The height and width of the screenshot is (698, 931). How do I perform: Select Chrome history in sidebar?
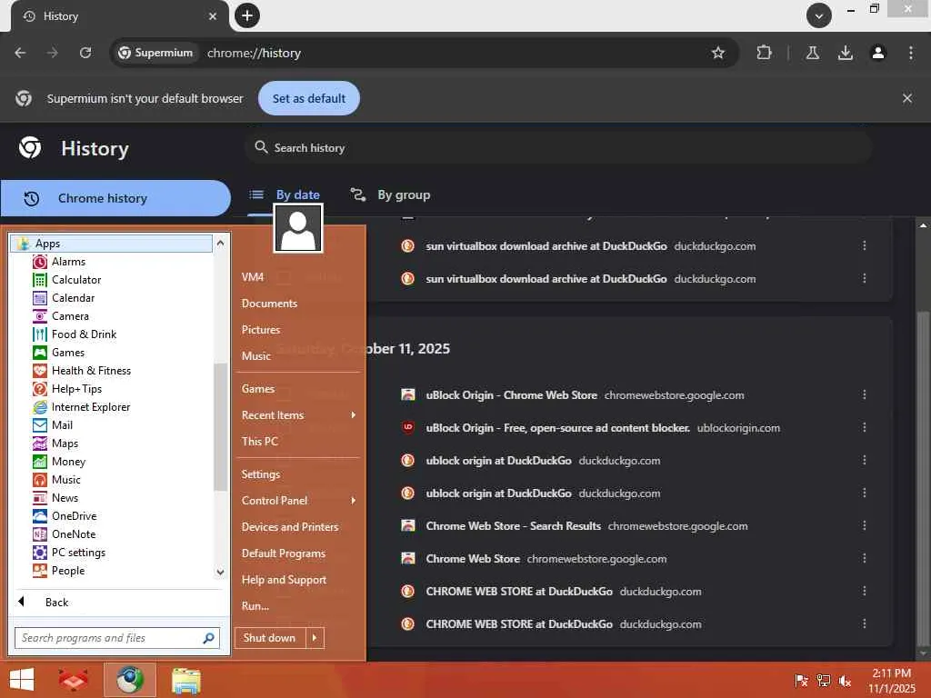(115, 198)
